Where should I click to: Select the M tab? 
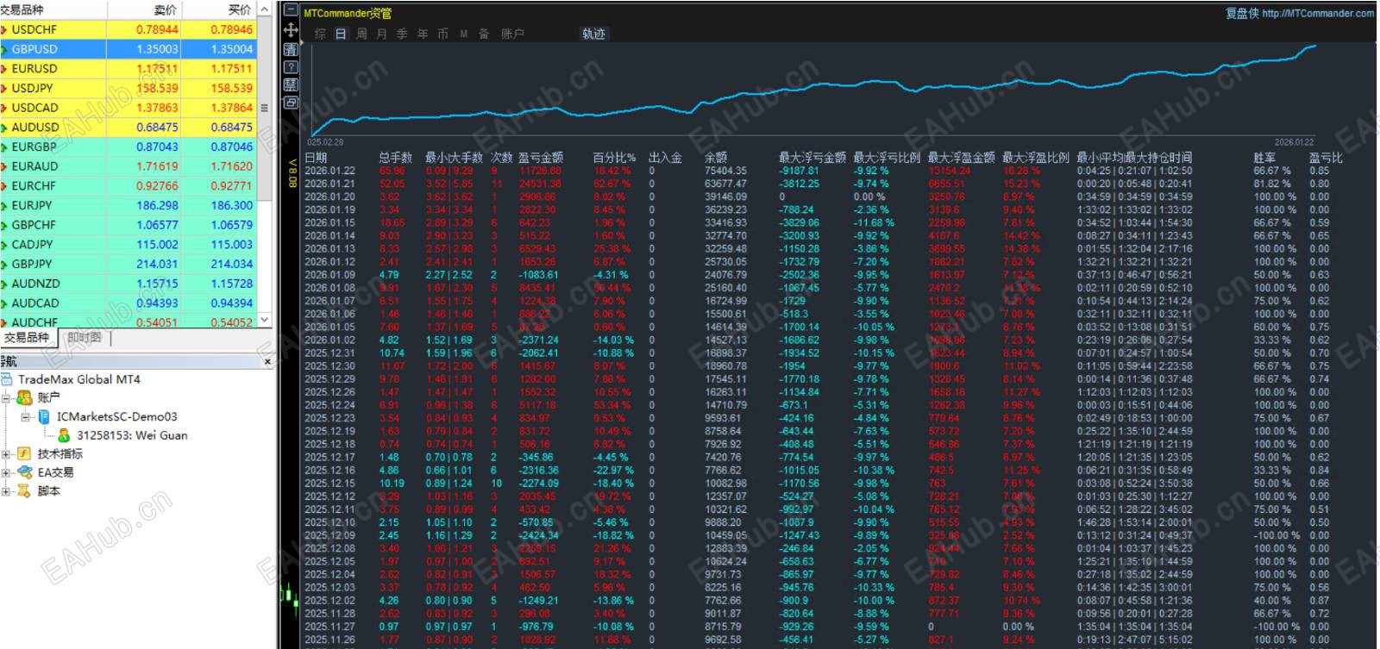pyautogui.click(x=463, y=34)
